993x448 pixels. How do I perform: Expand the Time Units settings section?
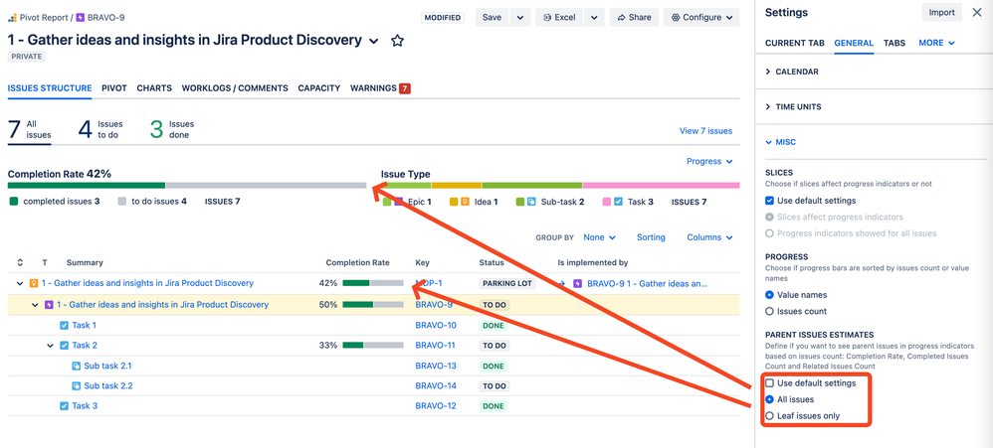click(794, 107)
